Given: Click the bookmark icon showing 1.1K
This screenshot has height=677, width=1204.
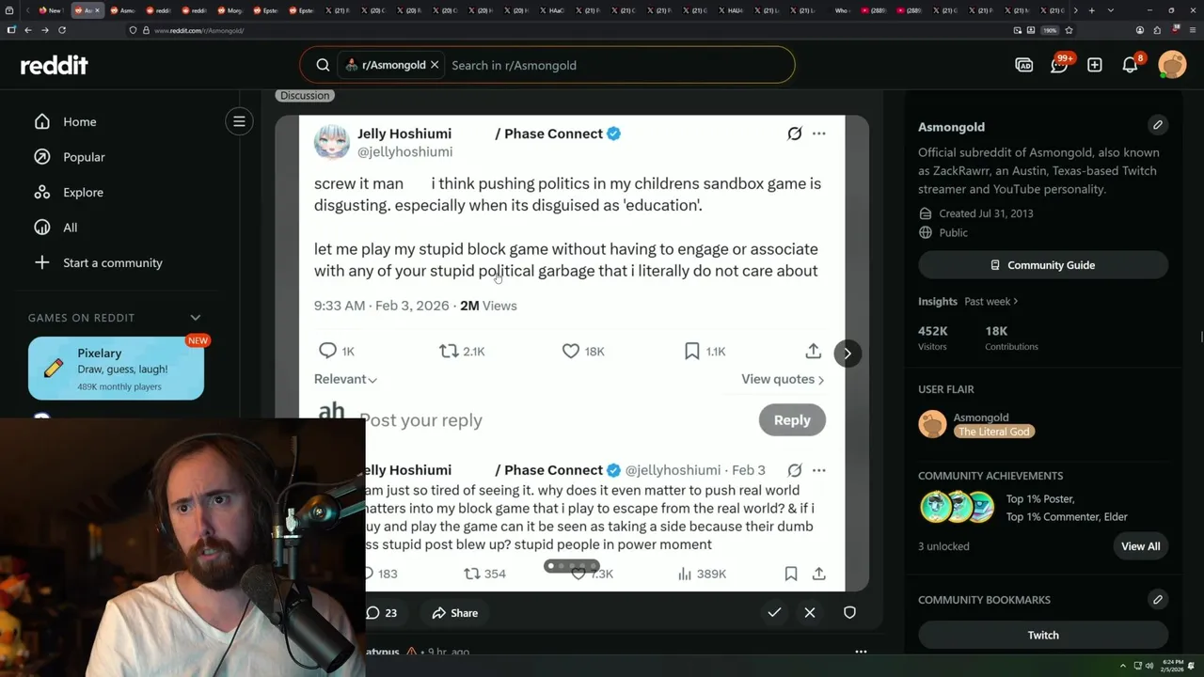Looking at the screenshot, I should coord(691,351).
